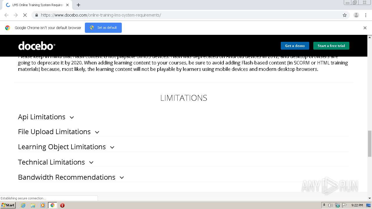Click the network tray icon
This screenshot has height=209, width=372.
pos(337,205)
